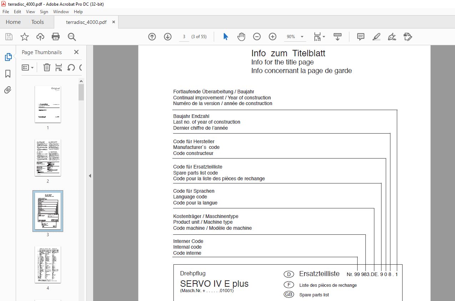
Task: Go to next page arrow icon
Action: (x=168, y=37)
